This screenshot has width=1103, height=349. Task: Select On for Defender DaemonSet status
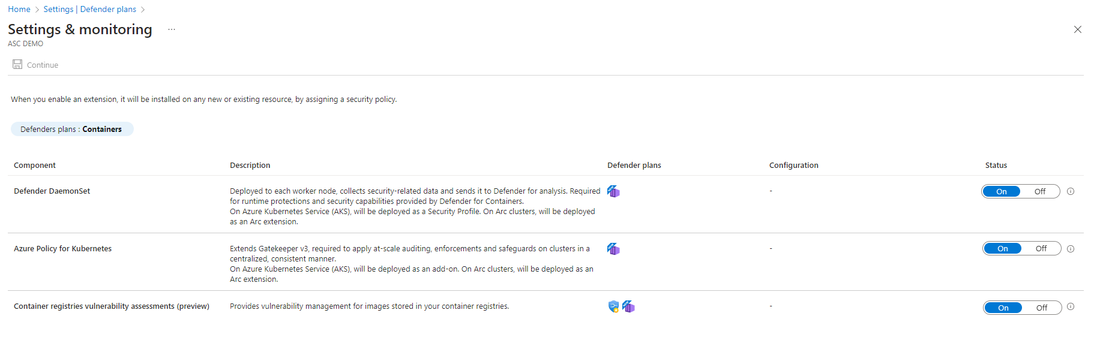[1002, 191]
